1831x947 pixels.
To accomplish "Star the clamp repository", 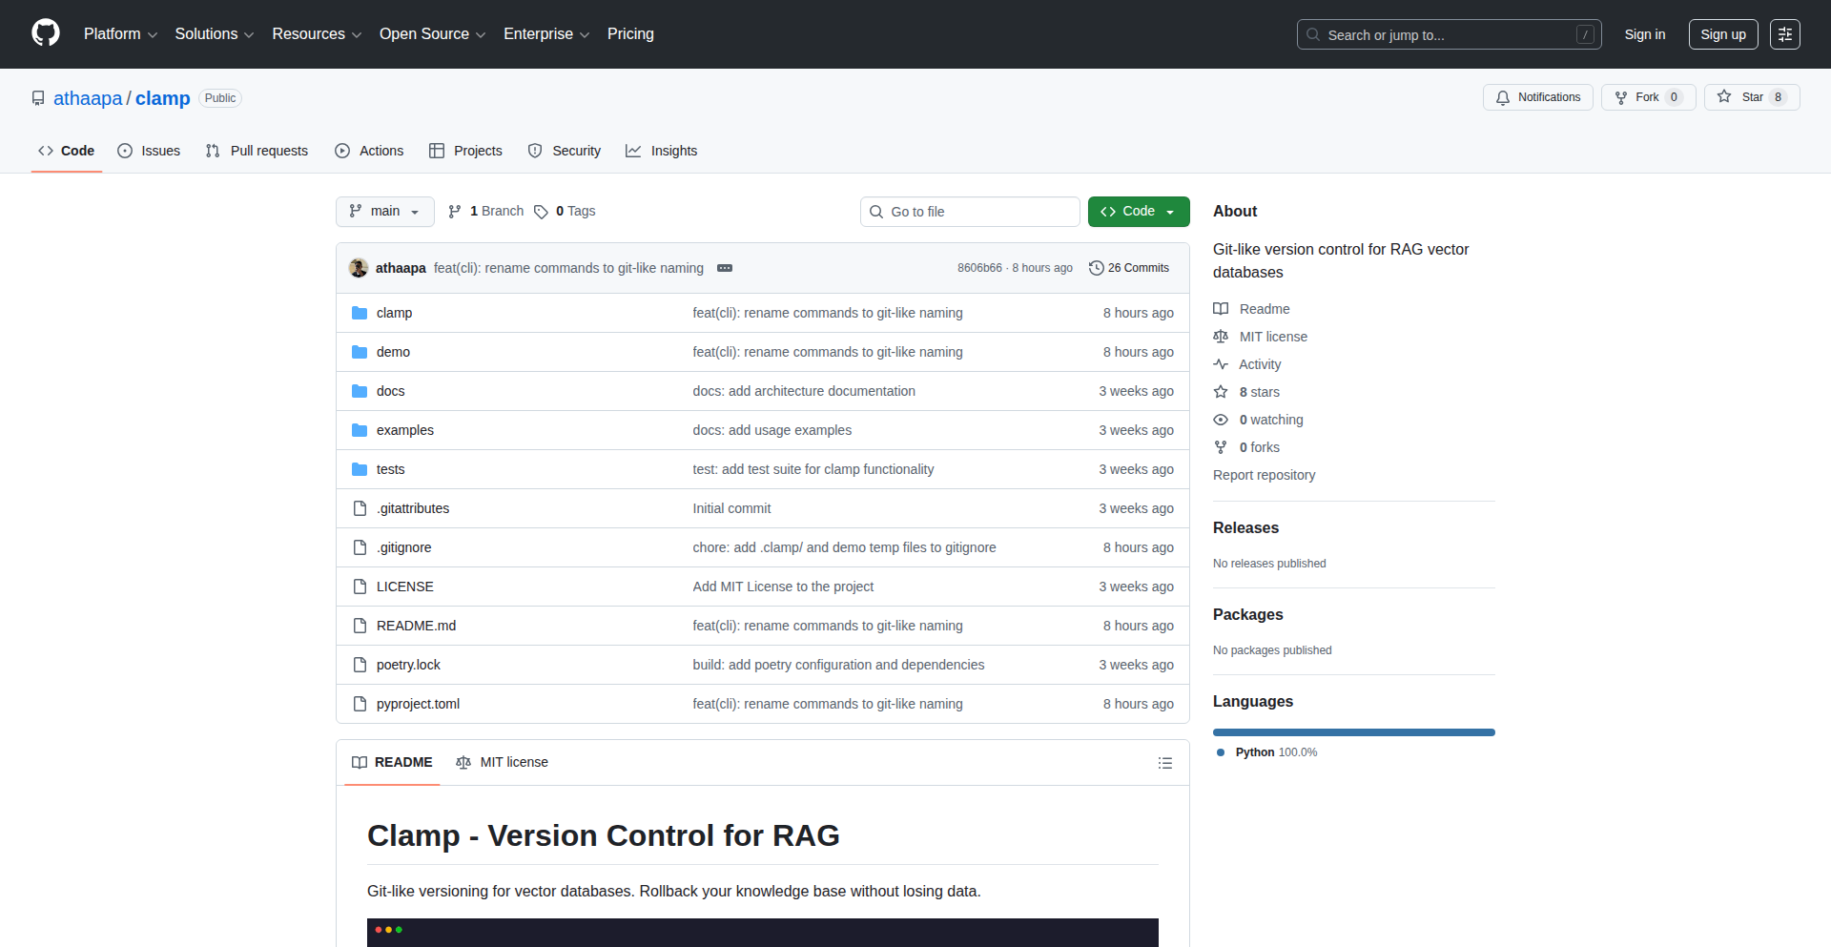I will [x=1751, y=96].
